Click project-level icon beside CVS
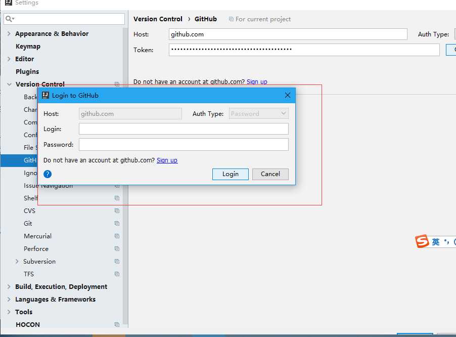This screenshot has height=337, width=456. (x=117, y=210)
